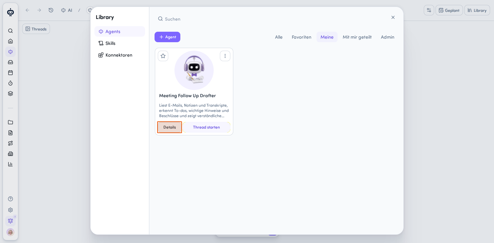Open the bar chart reports icon

10,164
